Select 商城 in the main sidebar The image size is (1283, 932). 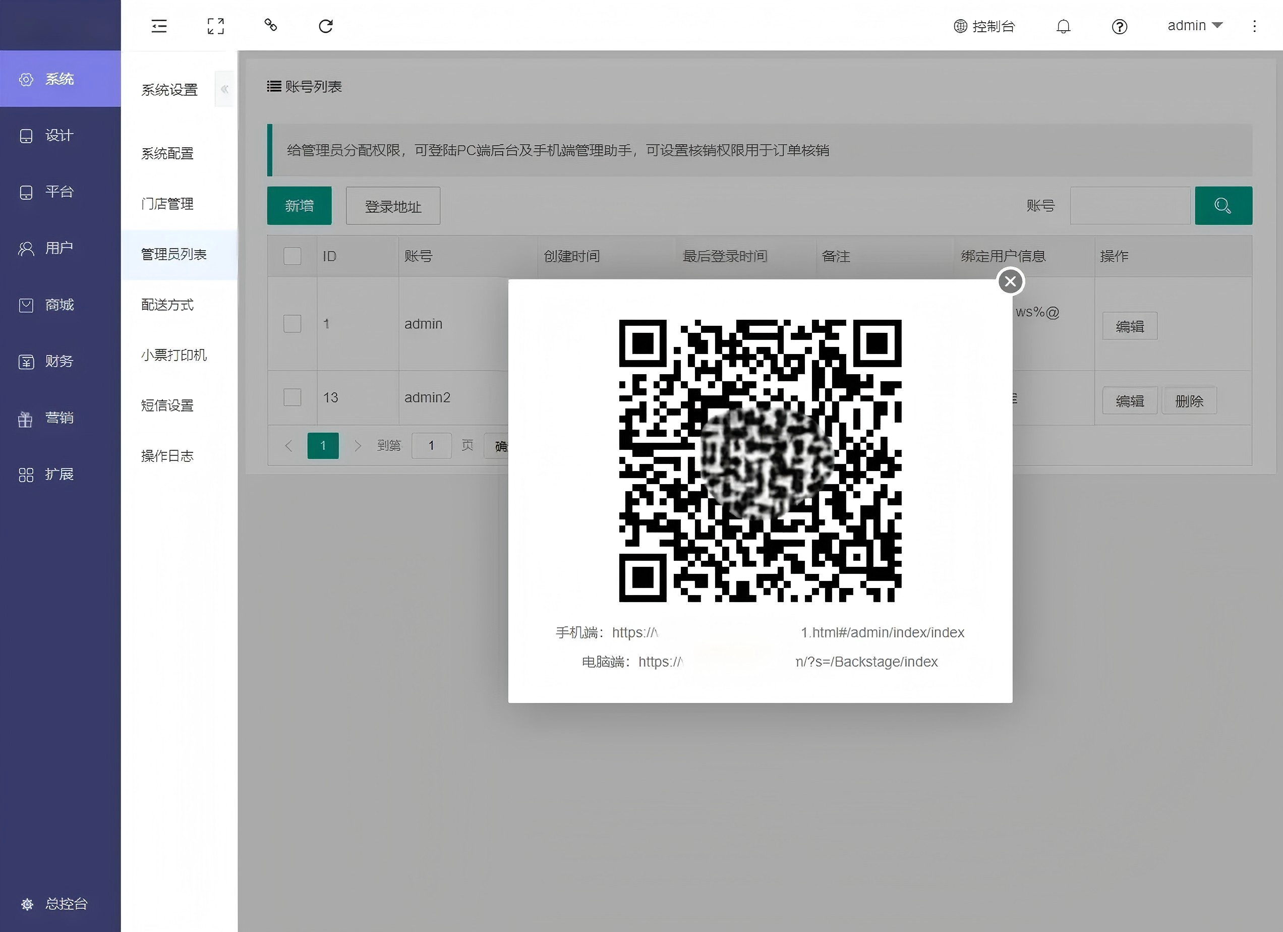click(x=59, y=306)
